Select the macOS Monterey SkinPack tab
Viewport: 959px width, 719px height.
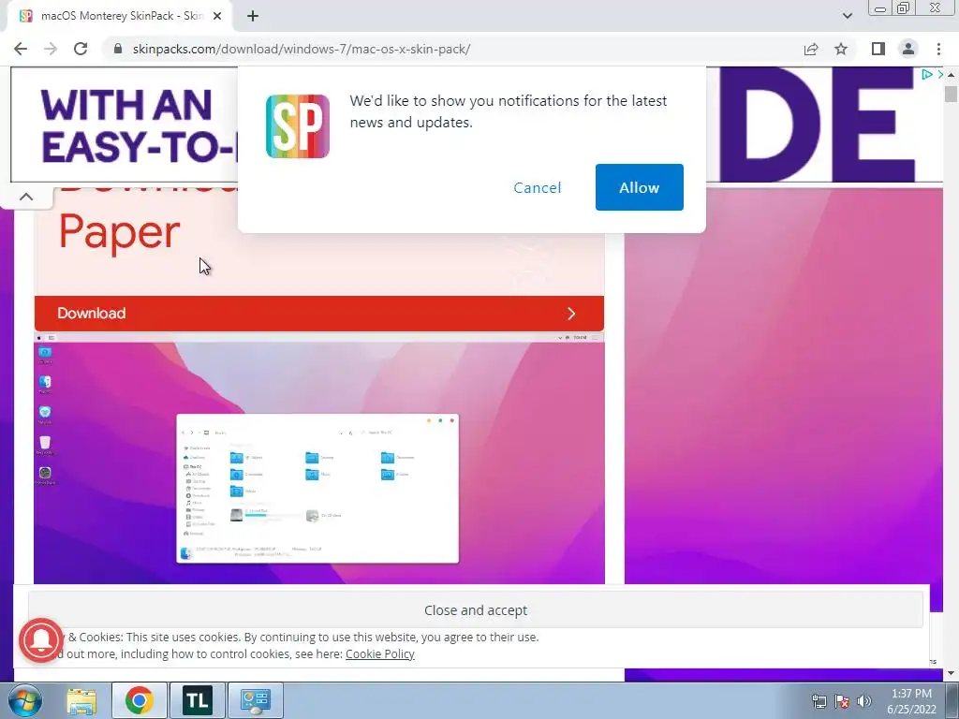point(121,17)
